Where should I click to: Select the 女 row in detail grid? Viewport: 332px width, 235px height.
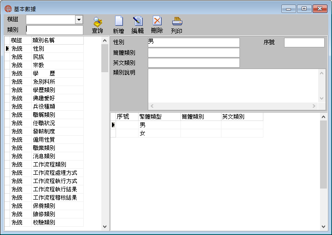(187, 133)
